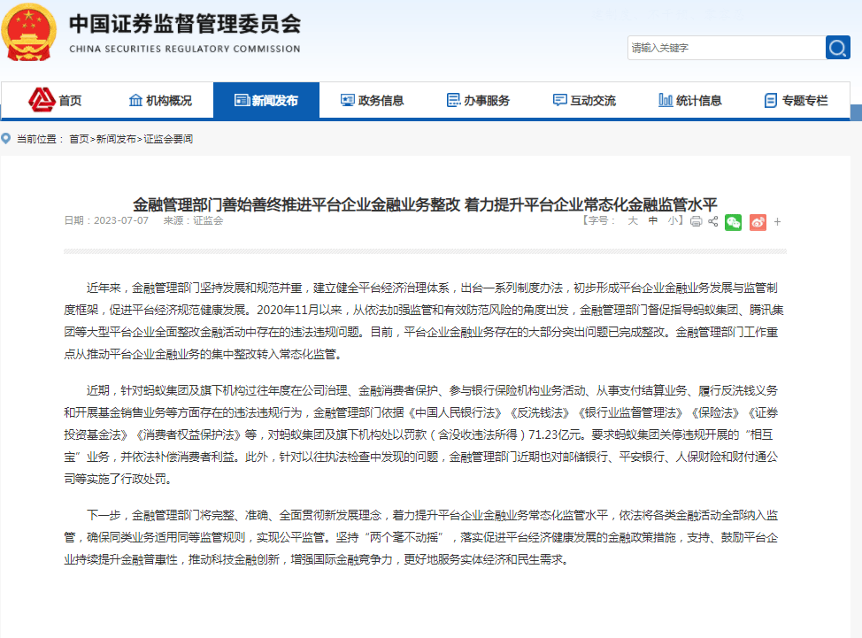Switch to 互动交流 tab
The width and height of the screenshot is (862, 638).
(584, 101)
